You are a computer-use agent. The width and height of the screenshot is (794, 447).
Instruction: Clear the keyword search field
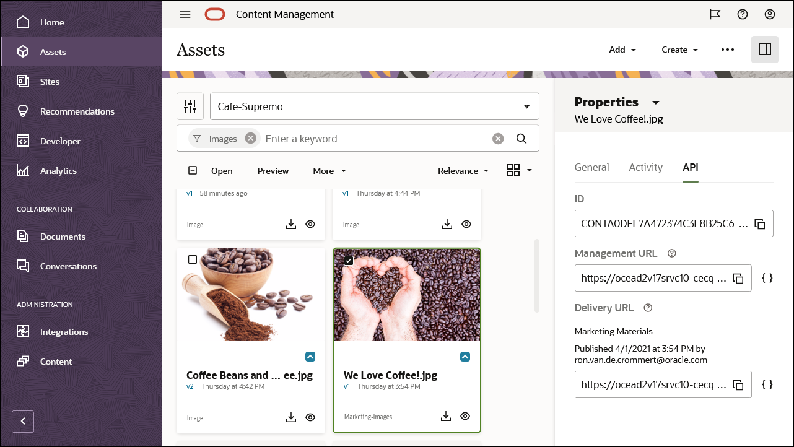498,139
